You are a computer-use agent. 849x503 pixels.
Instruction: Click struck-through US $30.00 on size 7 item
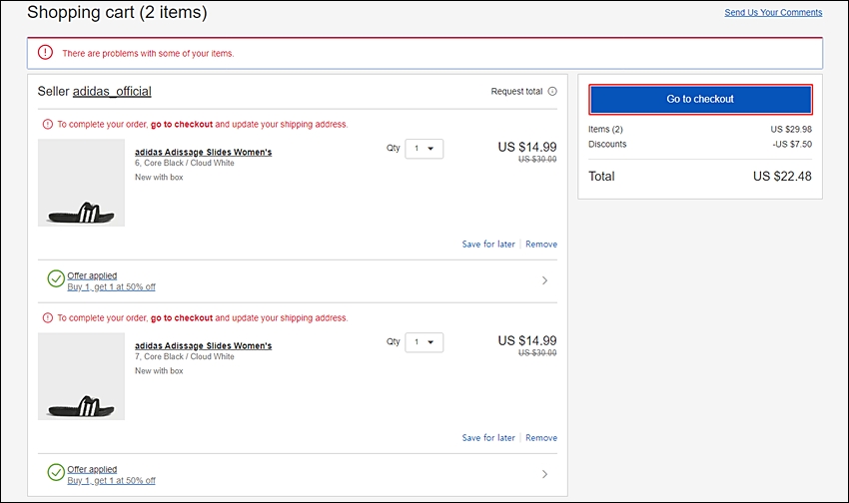coord(537,352)
